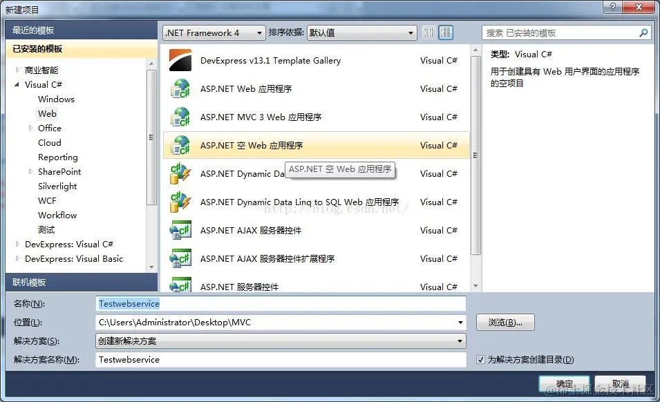Select ASP.NET MVC 3 Web 应用程序 row
660x402 pixels.
(x=316, y=117)
